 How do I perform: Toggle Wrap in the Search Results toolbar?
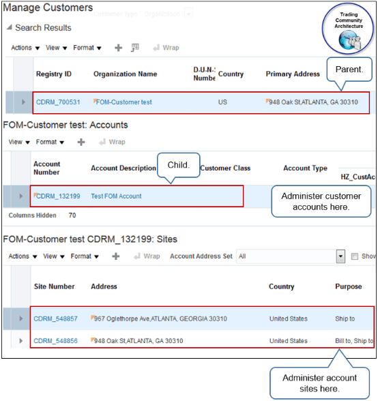[x=166, y=48]
